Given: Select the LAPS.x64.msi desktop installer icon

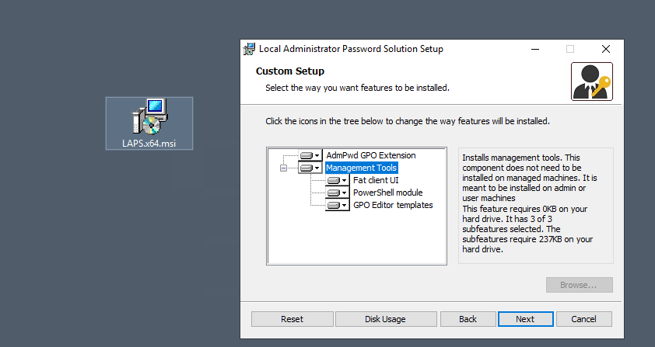Looking at the screenshot, I should (149, 123).
